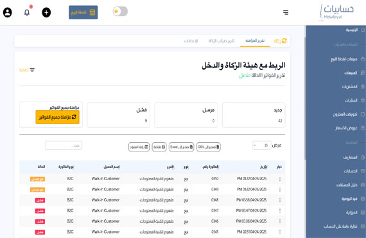Open the rows-per-page dropdown showing 25

click(x=262, y=145)
